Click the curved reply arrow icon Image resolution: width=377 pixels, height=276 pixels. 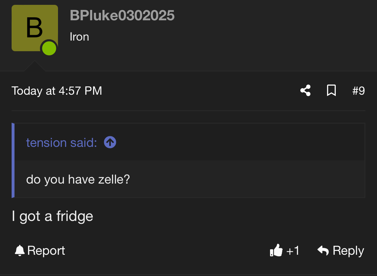pos(323,250)
